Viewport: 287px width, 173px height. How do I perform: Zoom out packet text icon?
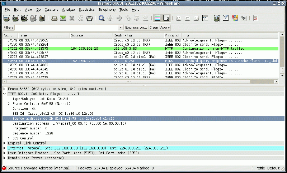tap(187, 18)
